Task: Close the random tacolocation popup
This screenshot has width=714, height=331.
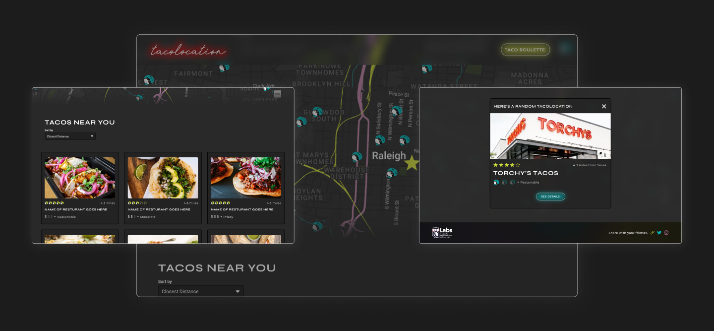Action: [x=603, y=106]
